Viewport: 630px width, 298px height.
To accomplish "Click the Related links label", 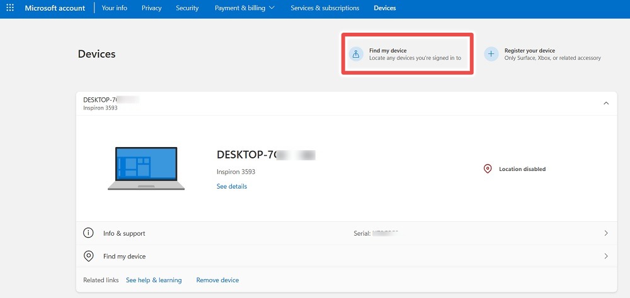I will [101, 280].
